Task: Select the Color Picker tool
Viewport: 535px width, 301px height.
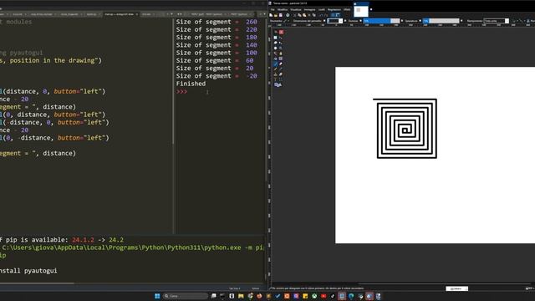Action: click(281, 69)
